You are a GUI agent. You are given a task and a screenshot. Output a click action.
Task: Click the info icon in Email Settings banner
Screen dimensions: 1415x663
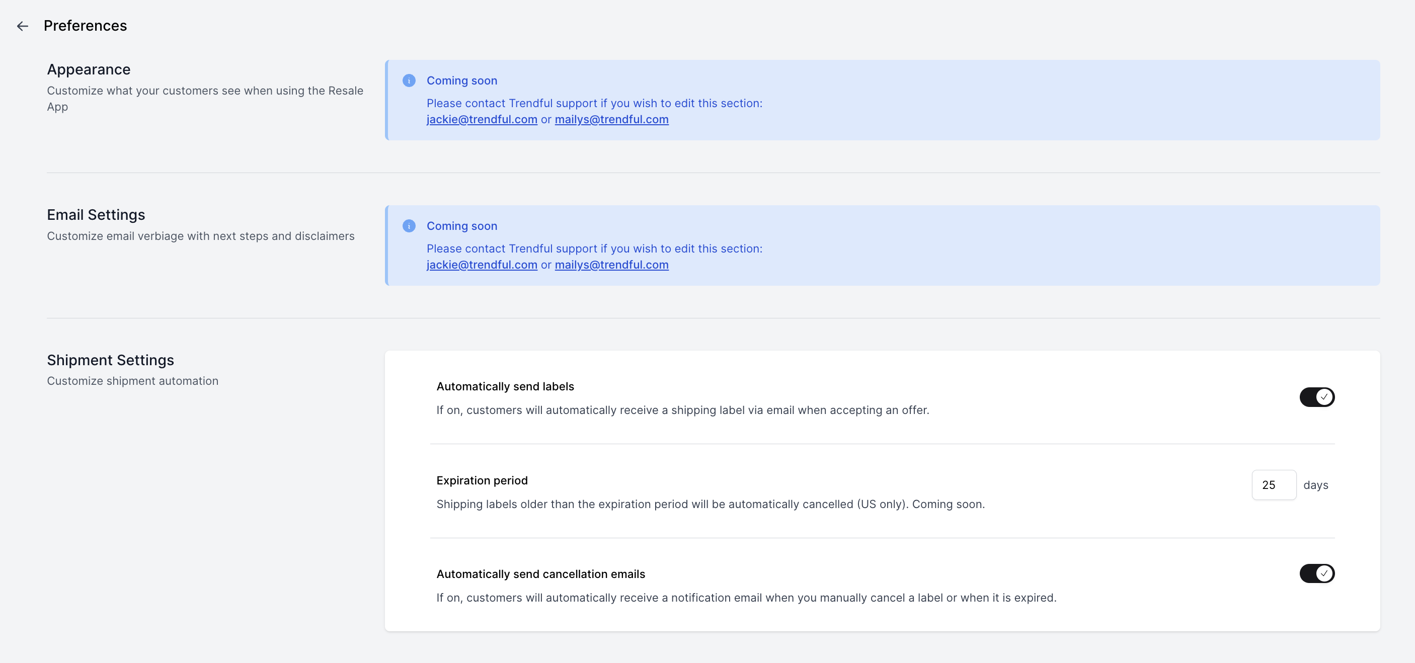coord(409,226)
